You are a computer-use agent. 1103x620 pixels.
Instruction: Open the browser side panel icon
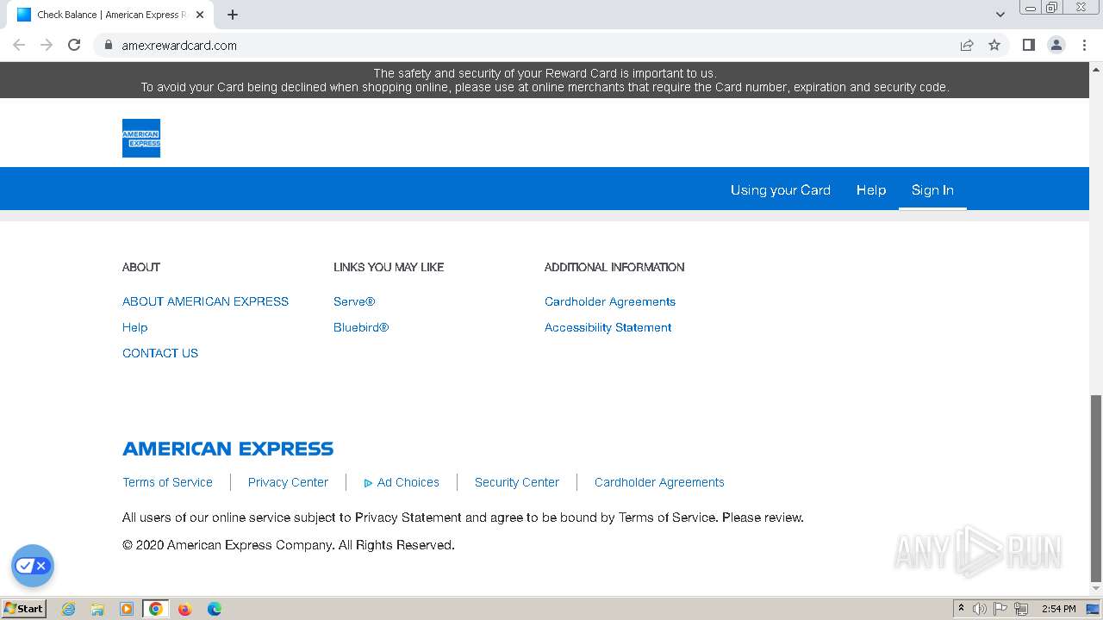[1028, 45]
